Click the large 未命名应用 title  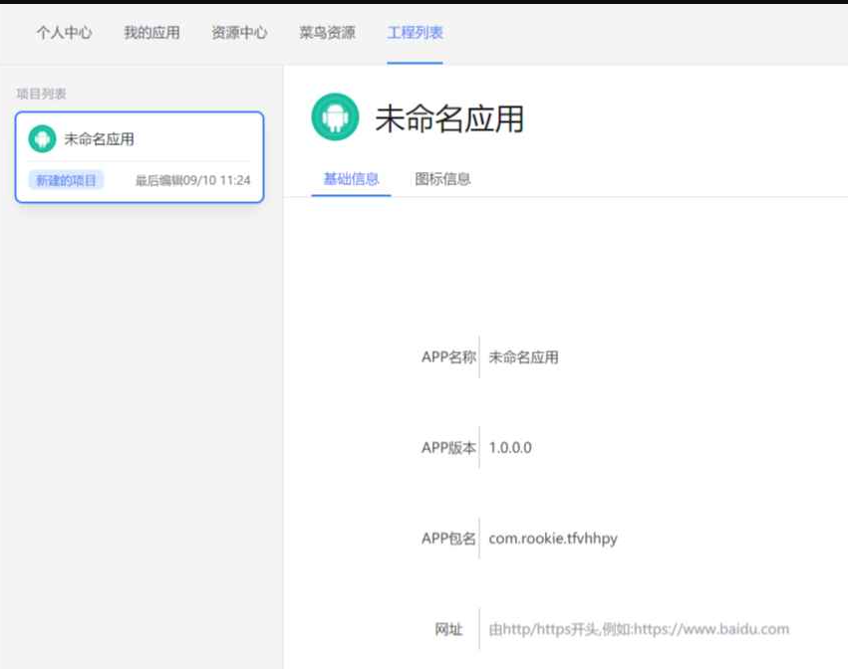449,118
